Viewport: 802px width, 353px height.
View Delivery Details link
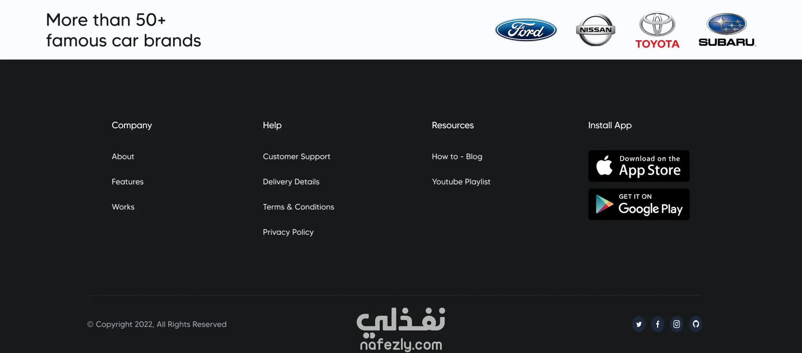(291, 182)
